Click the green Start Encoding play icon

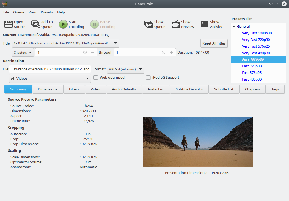63,24
